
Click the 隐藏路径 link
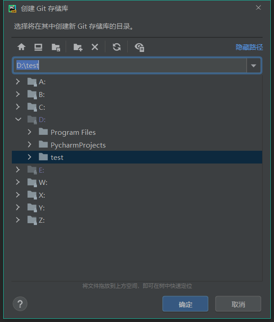[x=249, y=47]
